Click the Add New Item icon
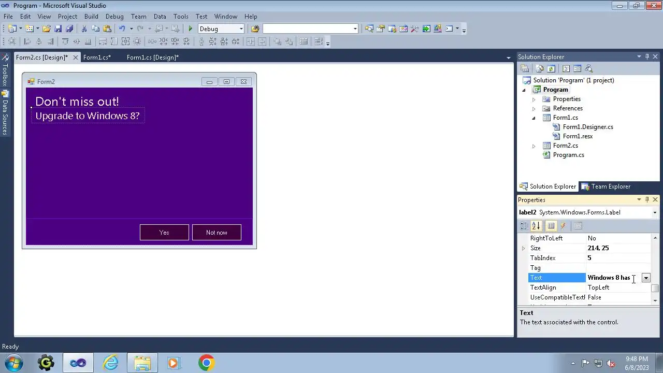The height and width of the screenshot is (373, 663). pos(30,29)
